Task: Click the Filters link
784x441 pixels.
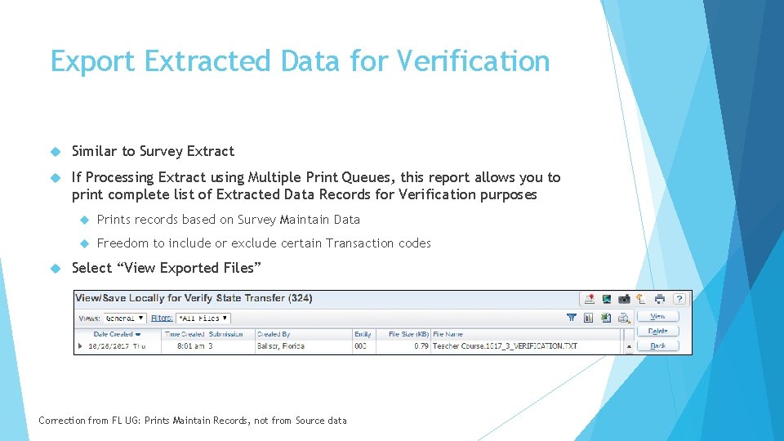Action: coord(162,318)
